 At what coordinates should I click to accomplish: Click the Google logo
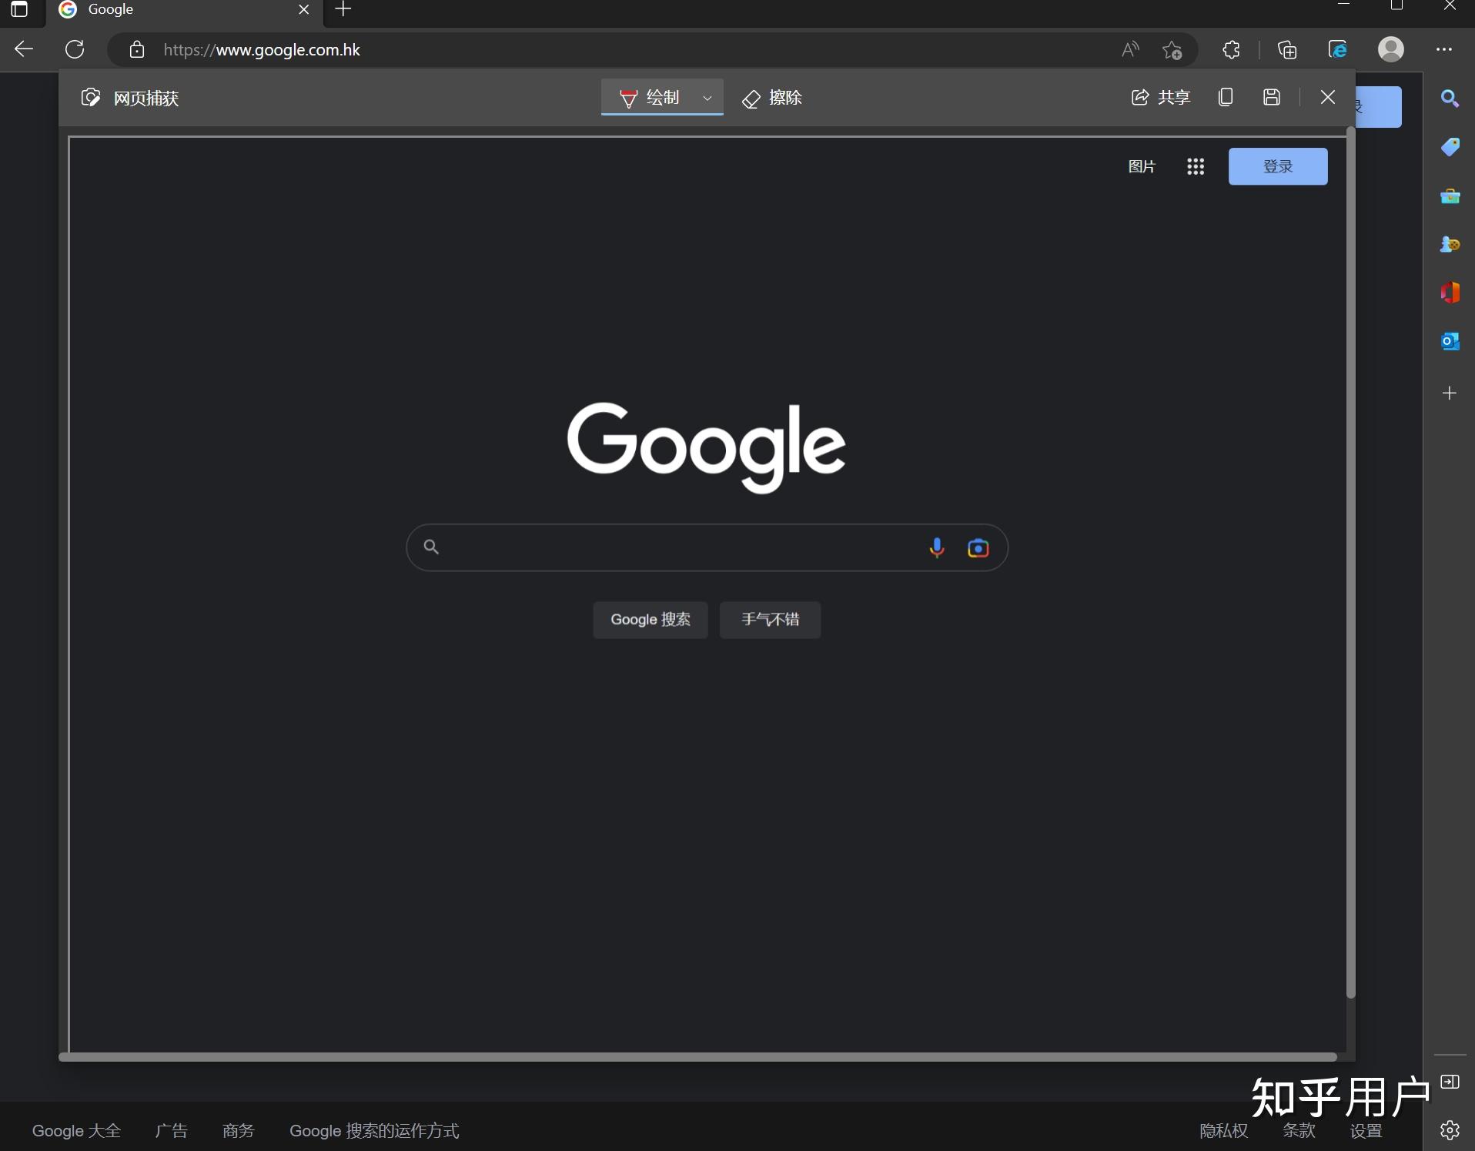pyautogui.click(x=706, y=447)
